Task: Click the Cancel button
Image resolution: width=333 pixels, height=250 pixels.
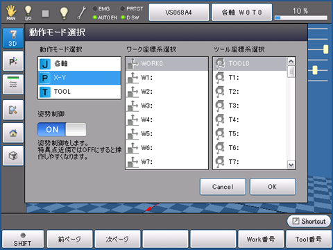Action: [223, 187]
